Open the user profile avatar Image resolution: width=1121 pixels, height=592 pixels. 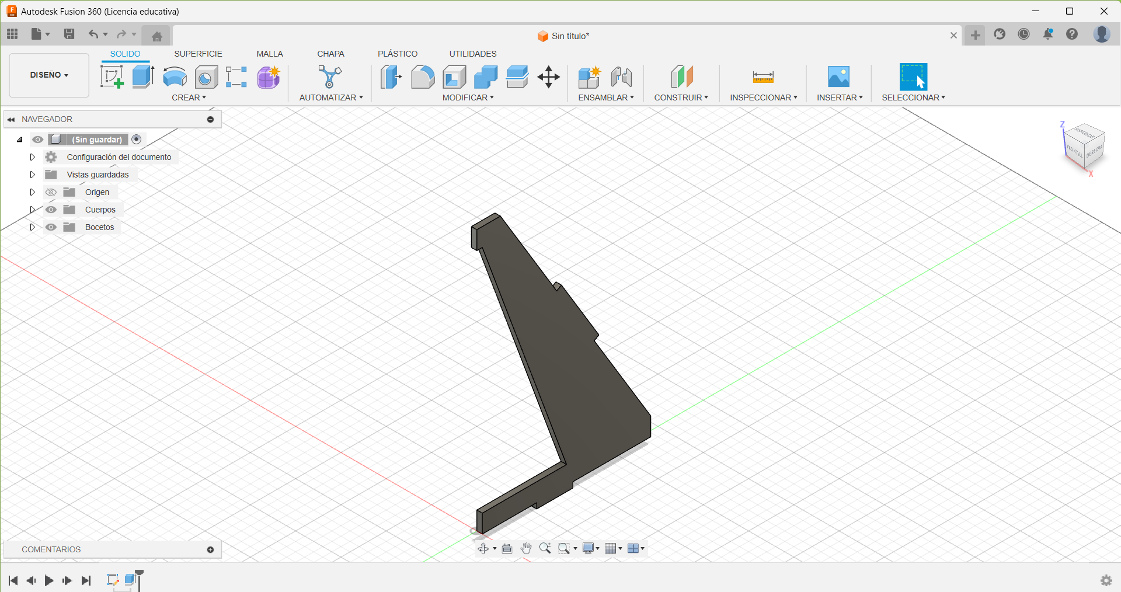(x=1101, y=34)
